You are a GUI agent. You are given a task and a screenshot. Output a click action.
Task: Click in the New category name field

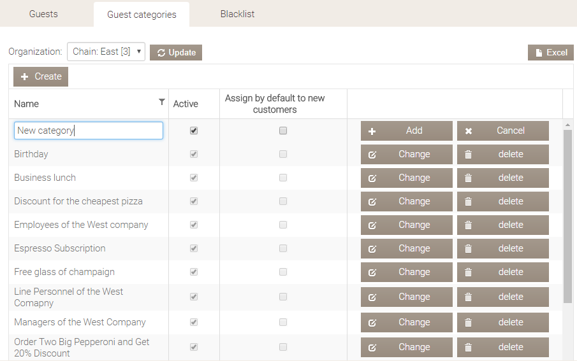point(88,131)
